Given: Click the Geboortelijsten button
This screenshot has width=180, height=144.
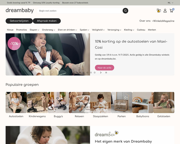Looking at the screenshot, I should (x=19, y=21).
